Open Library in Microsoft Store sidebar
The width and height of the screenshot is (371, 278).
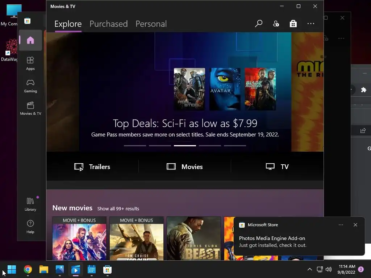(30, 204)
